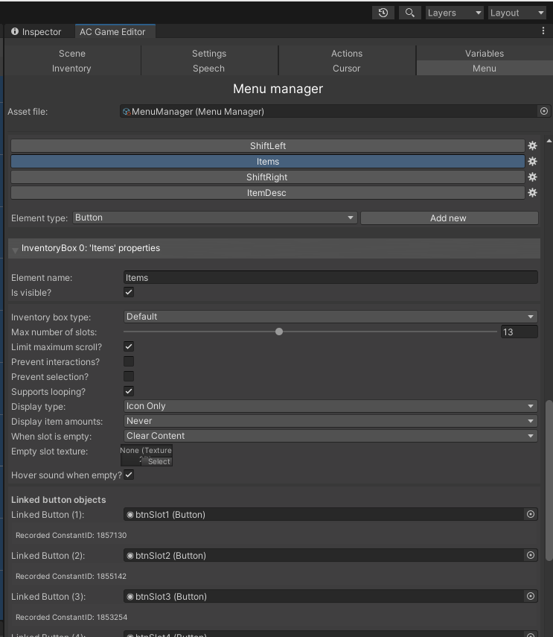553x637 pixels.
Task: Open the Actions manager tab
Action: (347, 53)
